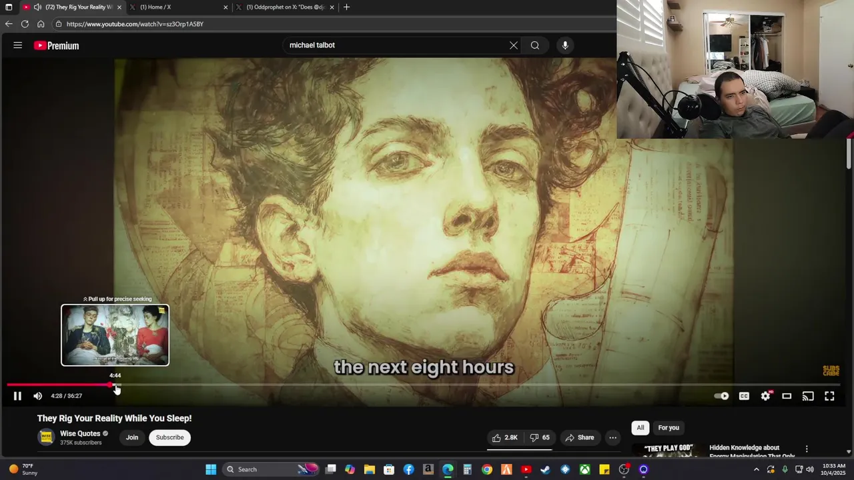Open Task View on the taskbar

330,469
